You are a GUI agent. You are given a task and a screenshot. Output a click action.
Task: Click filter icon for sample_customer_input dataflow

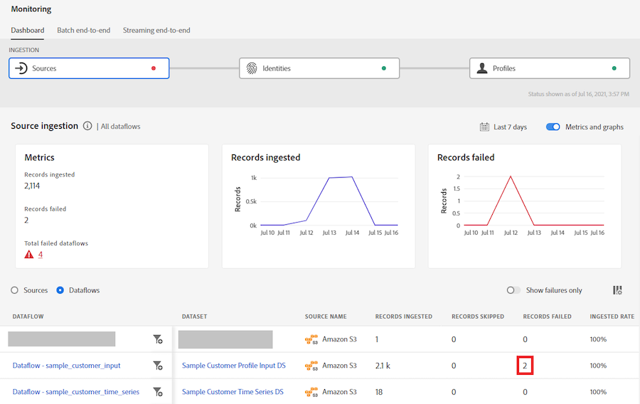coord(158,366)
